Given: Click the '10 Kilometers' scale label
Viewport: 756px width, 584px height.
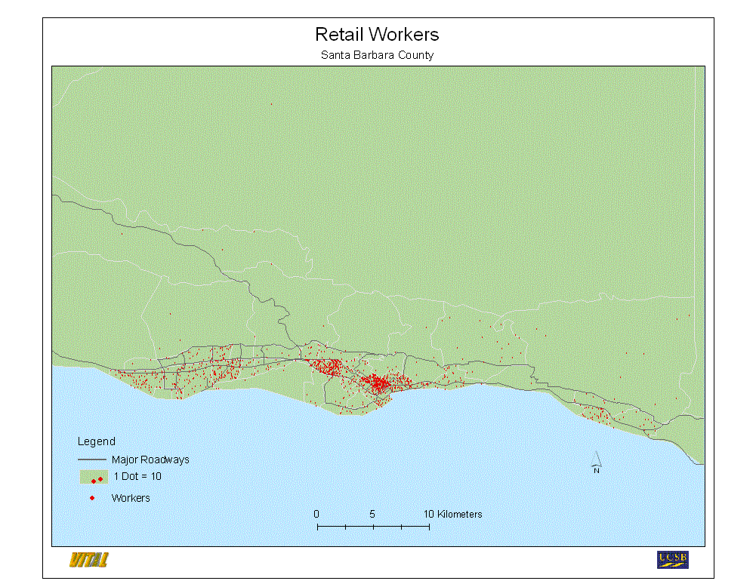Looking at the screenshot, I should (x=452, y=514).
